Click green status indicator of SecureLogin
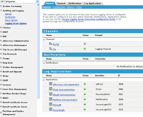The image size is (143, 117). [x=85, y=109]
